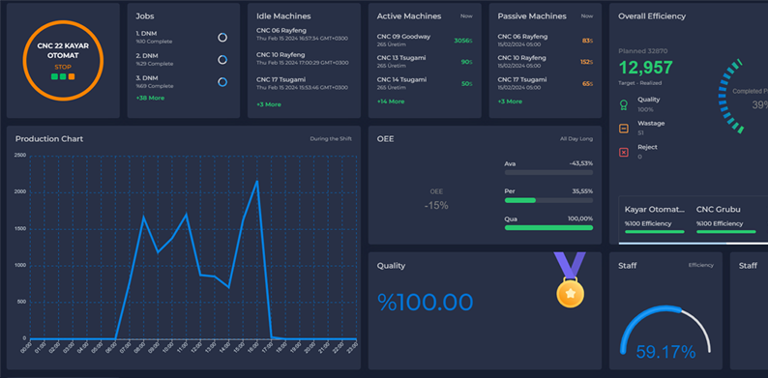Open CNC 14 Tsugami active machine

(x=425, y=83)
